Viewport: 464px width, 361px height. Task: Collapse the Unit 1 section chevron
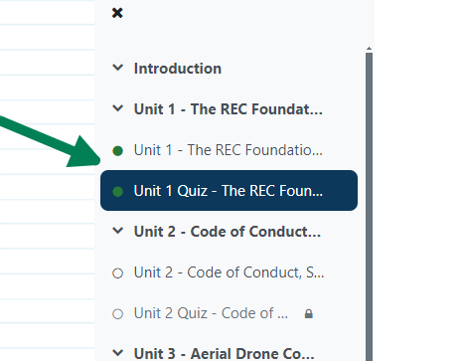[x=118, y=108]
